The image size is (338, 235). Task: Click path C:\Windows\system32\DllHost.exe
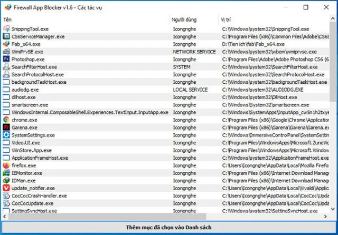click(x=259, y=97)
